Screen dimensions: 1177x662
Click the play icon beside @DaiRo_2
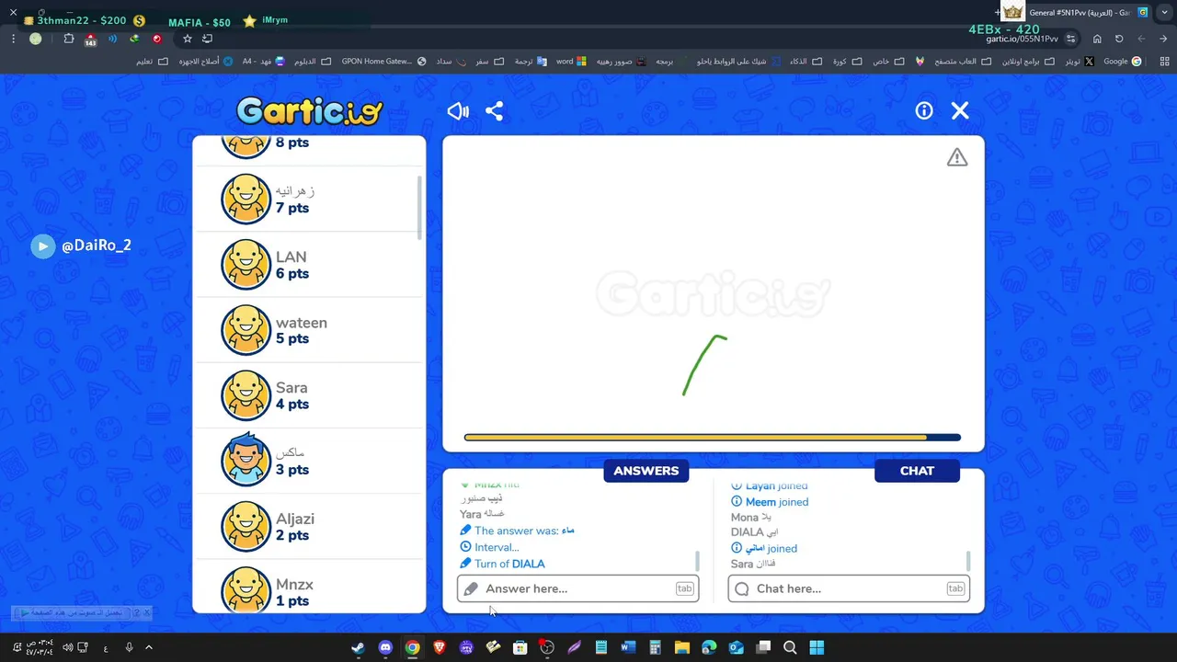[x=43, y=245]
